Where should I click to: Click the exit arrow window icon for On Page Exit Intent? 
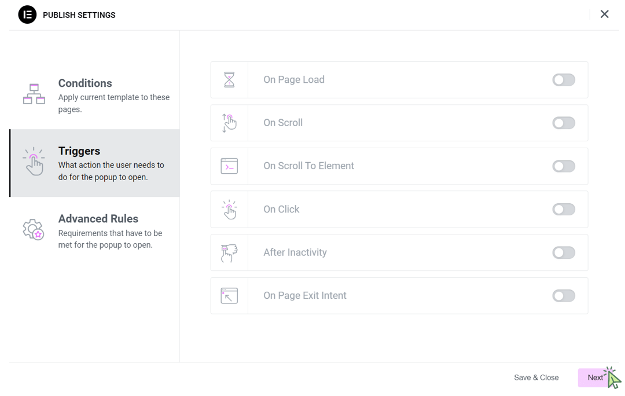click(229, 295)
